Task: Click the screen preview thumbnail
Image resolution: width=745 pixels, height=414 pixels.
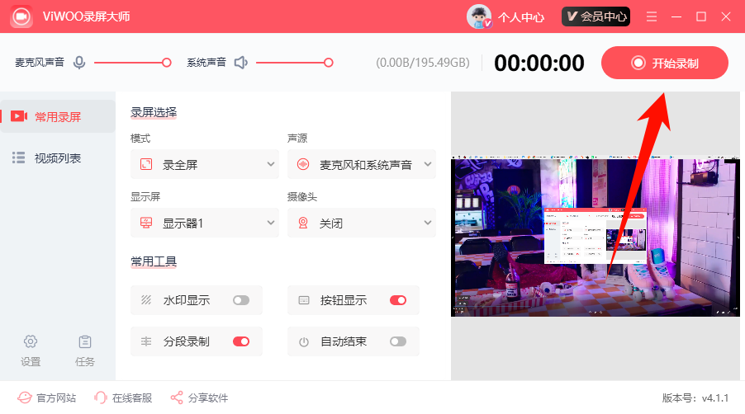Action: coord(596,236)
